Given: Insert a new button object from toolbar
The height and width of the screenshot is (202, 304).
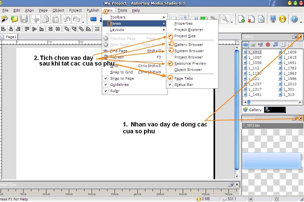Looking at the screenshot, I should point(93,19).
